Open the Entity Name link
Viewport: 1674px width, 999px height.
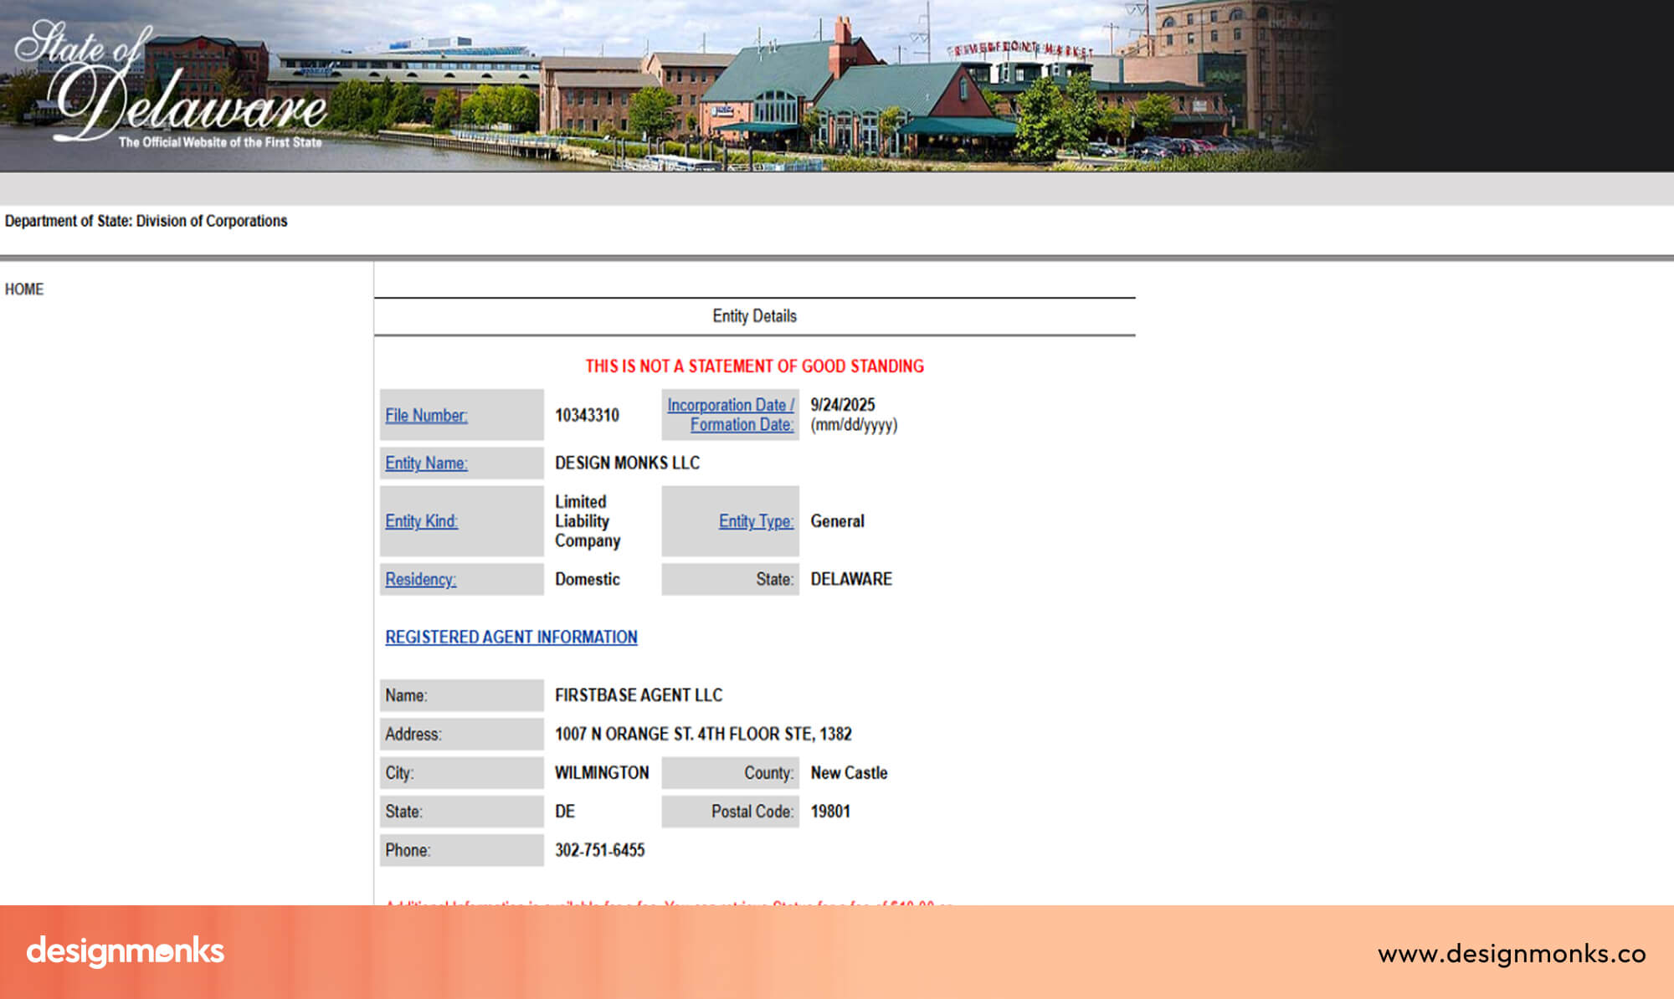pos(426,463)
